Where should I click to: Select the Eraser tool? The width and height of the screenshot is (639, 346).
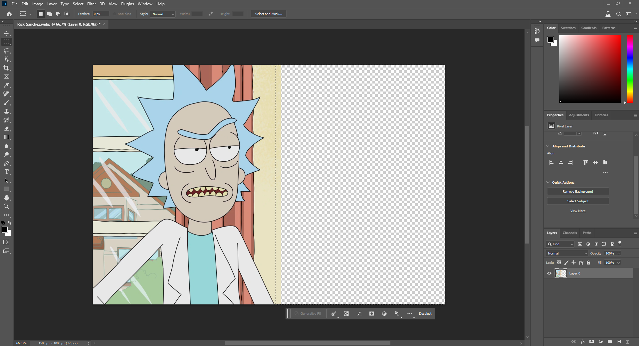[x=6, y=129]
